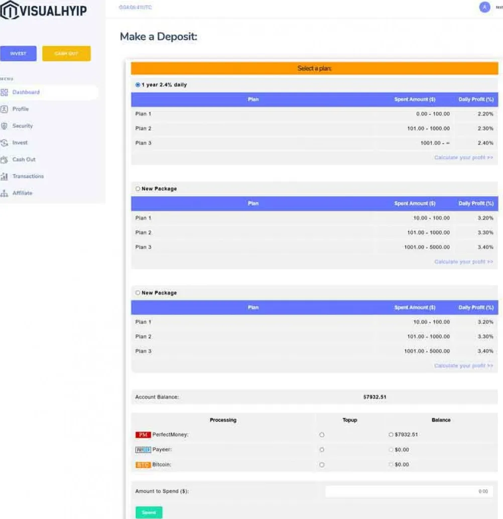This screenshot has height=519, width=503.
Task: Click the Topup column header
Action: (350, 420)
